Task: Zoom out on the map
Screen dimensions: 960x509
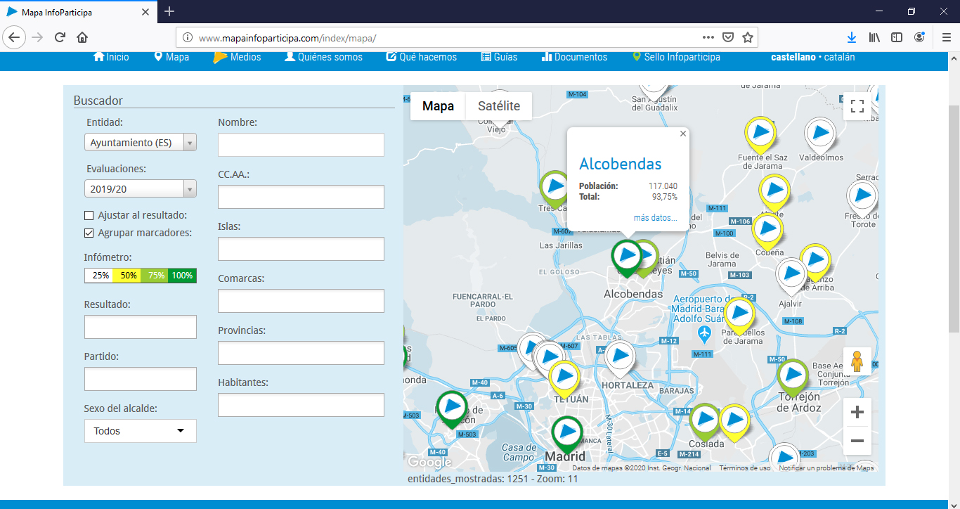Action: 857,441
